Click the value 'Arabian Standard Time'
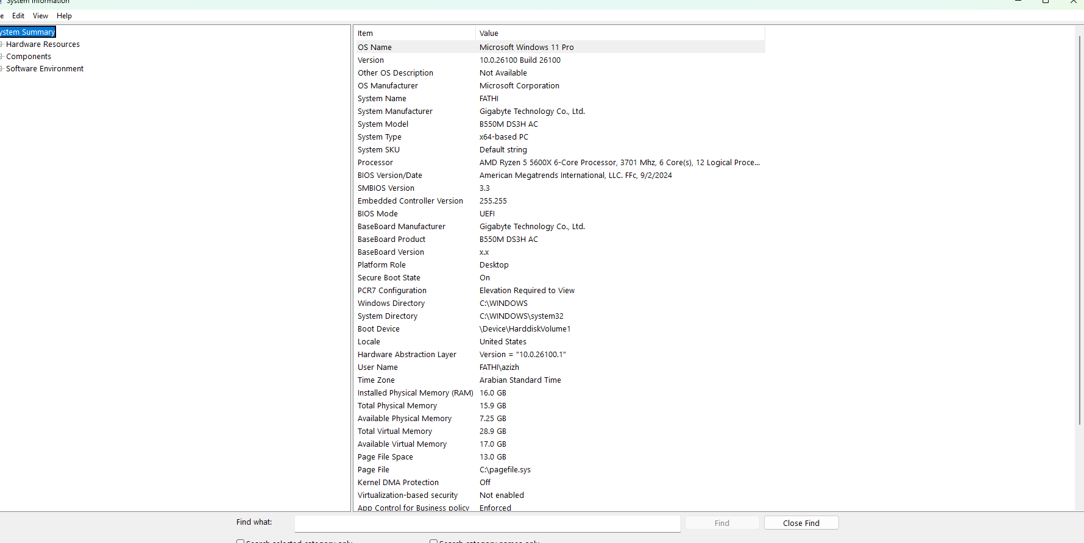Viewport: 1084px width, 543px height. point(520,380)
